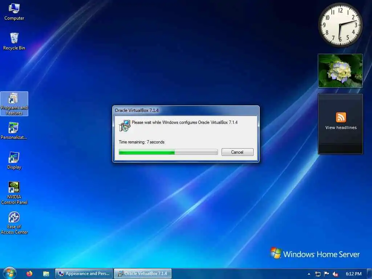Cancel the VirtualBox installation
Screen dimensions: 372x279
tap(237, 152)
